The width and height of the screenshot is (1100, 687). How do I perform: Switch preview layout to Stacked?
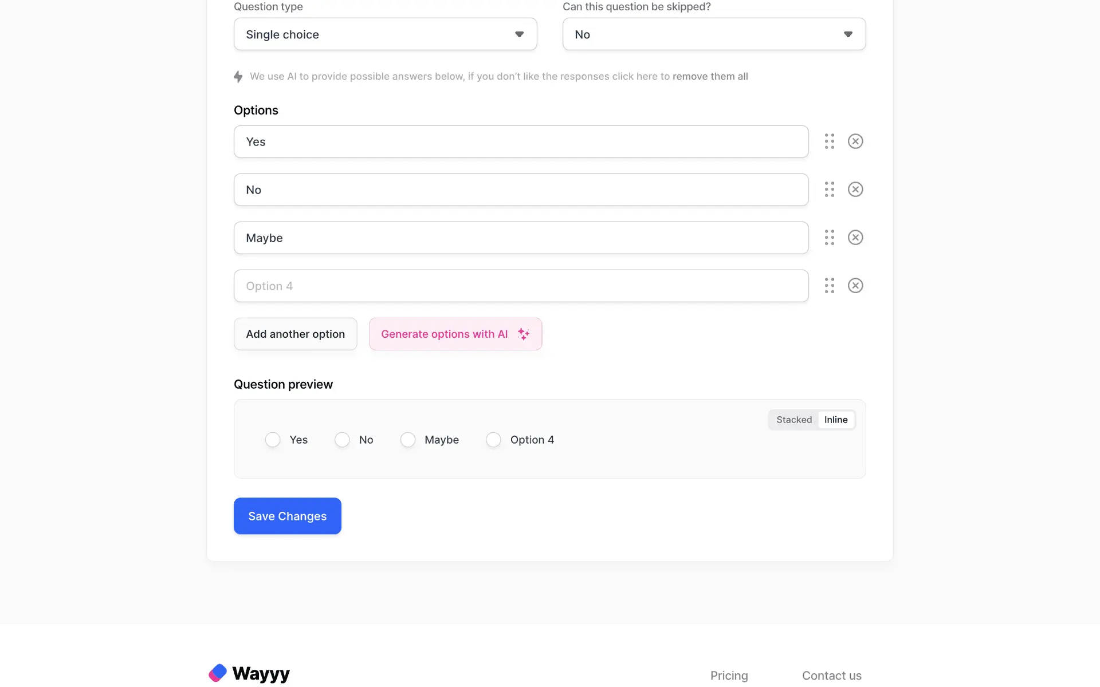point(794,420)
